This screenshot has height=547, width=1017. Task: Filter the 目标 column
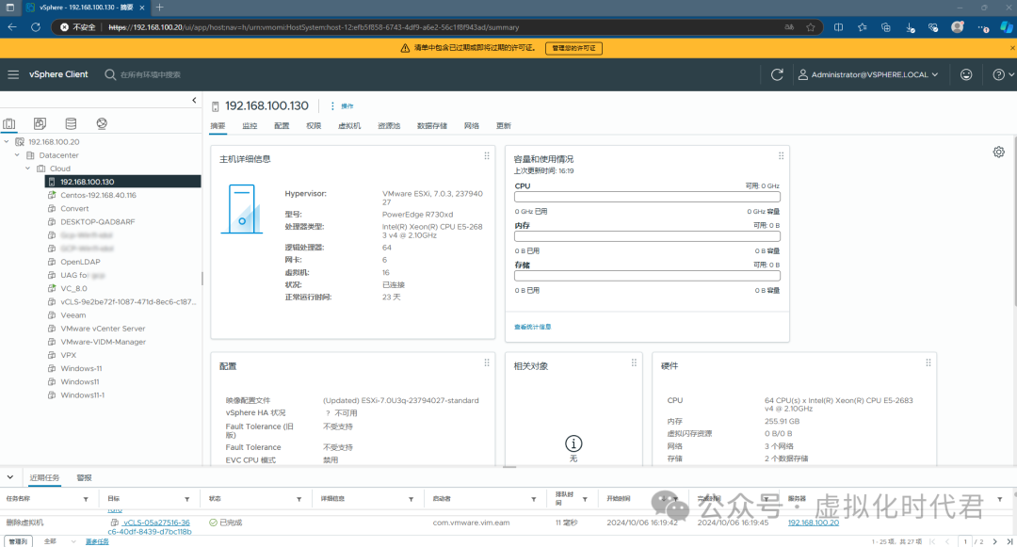tap(186, 499)
